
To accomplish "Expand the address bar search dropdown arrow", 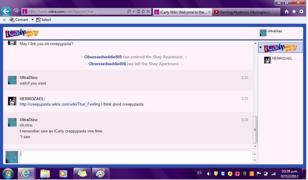I will [134, 12].
